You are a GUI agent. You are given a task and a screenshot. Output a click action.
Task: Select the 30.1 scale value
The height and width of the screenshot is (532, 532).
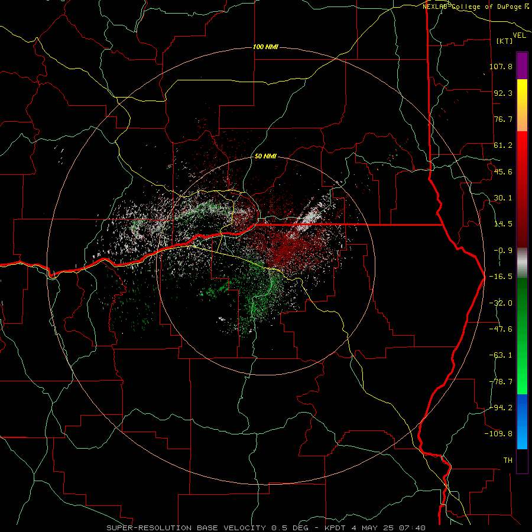[x=503, y=198]
